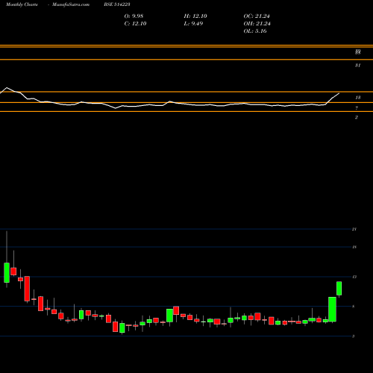Image resolution: width=373 pixels, height=373 pixels.
Task: Click the "OL: 5.16" reading
Action: tap(255, 31)
